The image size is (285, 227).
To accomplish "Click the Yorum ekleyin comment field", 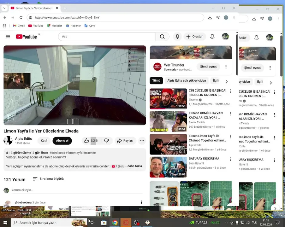I will pyautogui.click(x=77, y=190).
